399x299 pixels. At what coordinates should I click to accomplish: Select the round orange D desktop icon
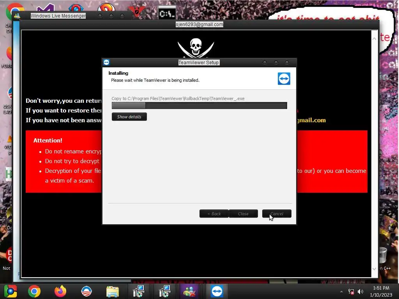tap(106, 8)
